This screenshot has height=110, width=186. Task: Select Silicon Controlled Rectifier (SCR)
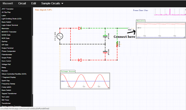click(14, 74)
